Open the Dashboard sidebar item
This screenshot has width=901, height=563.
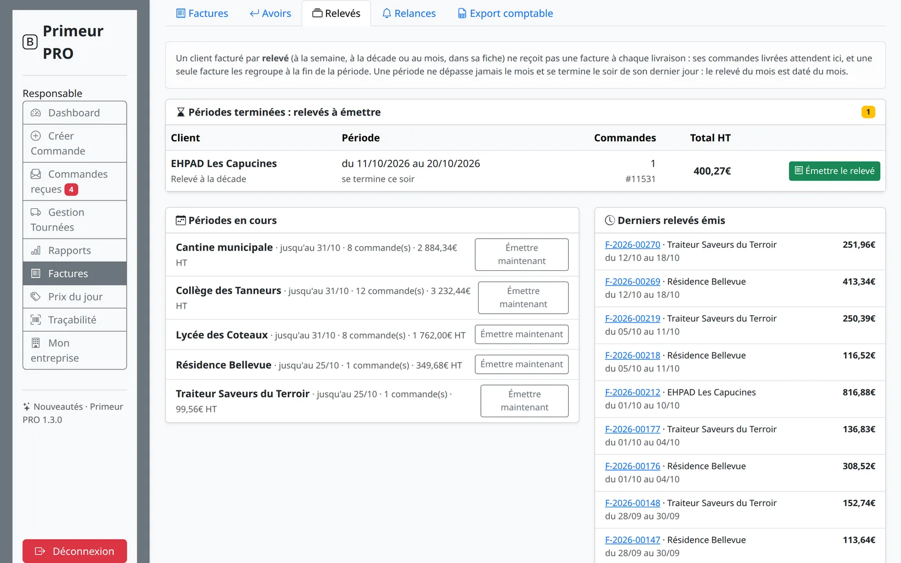74,113
